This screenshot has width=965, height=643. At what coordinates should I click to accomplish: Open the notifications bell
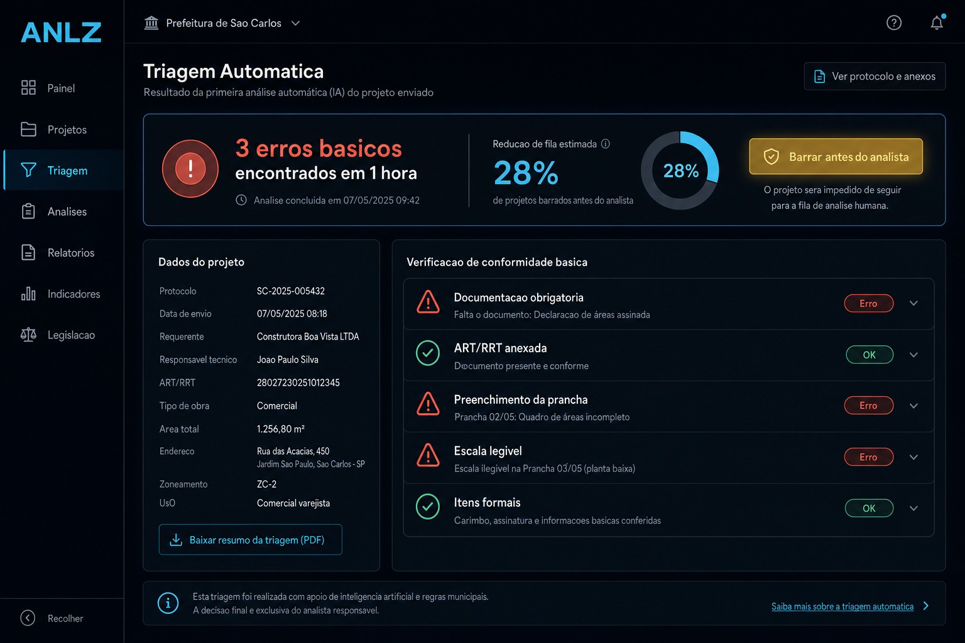[x=937, y=23]
